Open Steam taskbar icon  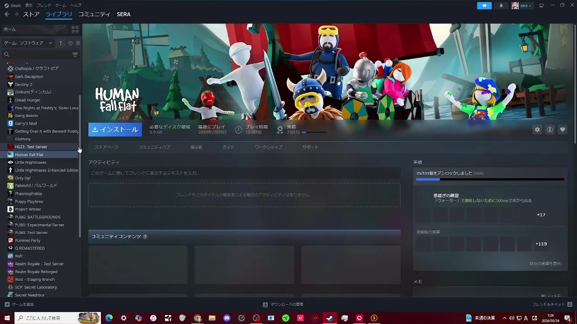click(x=330, y=318)
